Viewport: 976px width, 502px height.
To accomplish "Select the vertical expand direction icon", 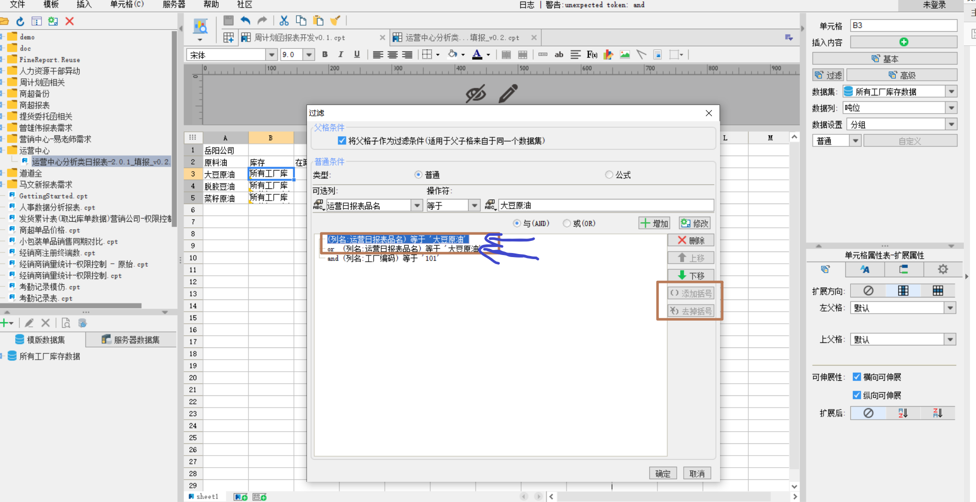I will 903,290.
